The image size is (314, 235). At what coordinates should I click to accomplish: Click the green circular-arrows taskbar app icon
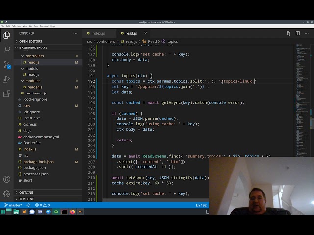(x=56, y=212)
